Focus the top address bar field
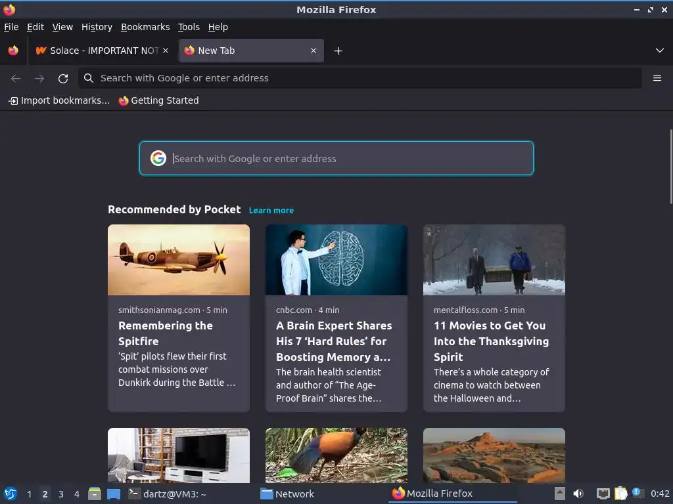This screenshot has height=504, width=673. pyautogui.click(x=360, y=78)
